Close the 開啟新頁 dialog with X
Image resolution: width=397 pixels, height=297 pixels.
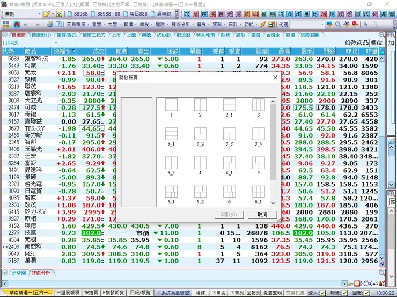(x=275, y=78)
